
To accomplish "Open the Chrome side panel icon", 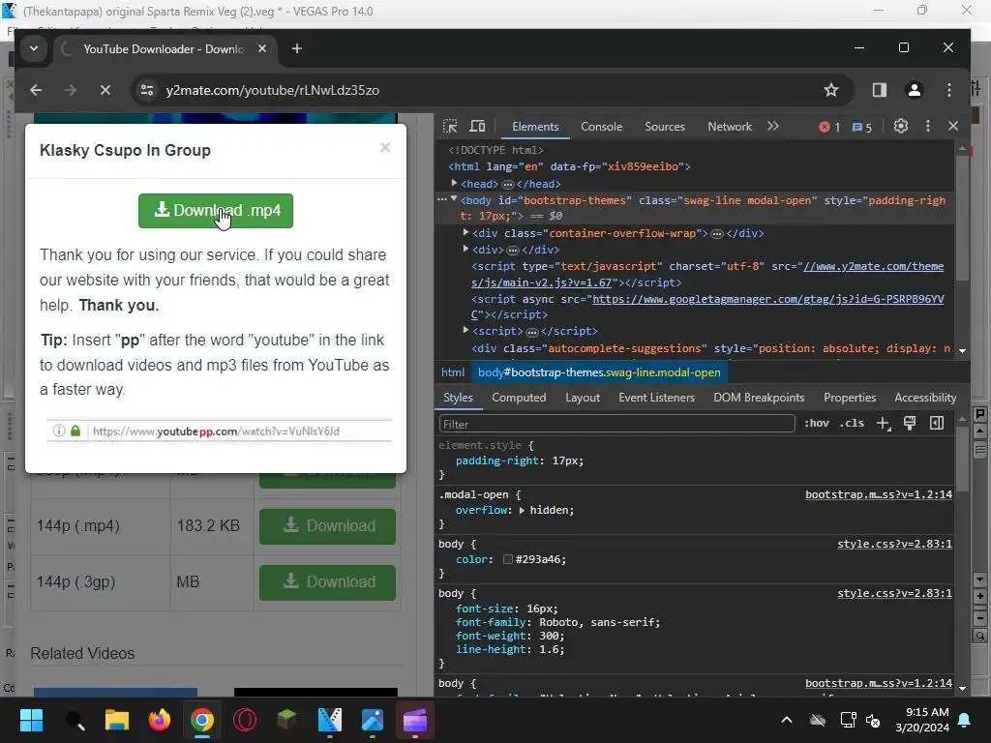I will pos(879,90).
